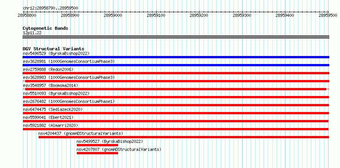Click ruler position 28959500

pos(328,15)
